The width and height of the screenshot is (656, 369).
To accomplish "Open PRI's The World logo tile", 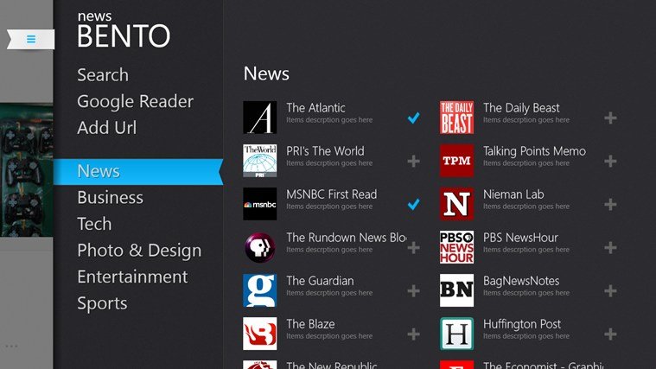I will click(260, 161).
